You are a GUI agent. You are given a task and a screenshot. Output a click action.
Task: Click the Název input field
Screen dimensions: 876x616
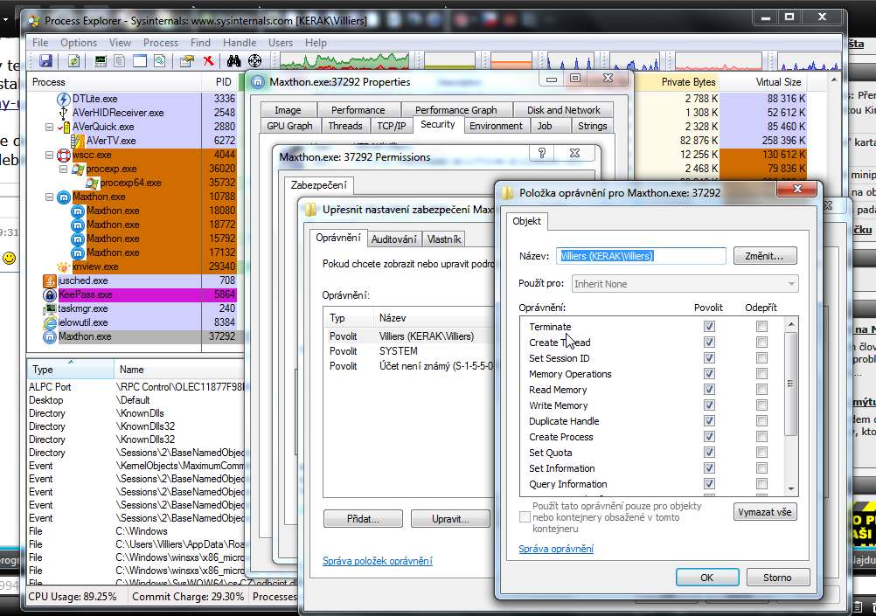(642, 256)
